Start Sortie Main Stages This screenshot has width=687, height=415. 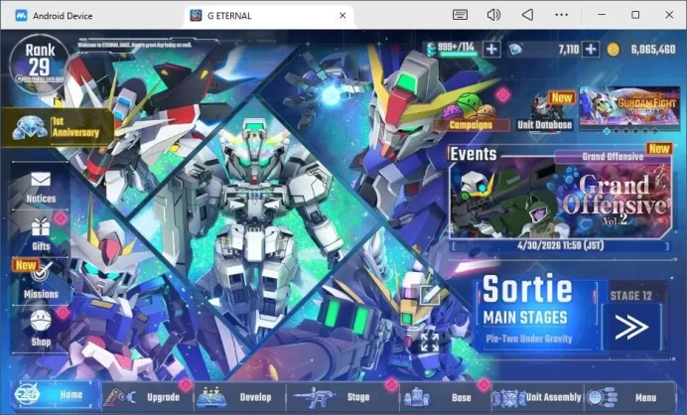pos(537,313)
